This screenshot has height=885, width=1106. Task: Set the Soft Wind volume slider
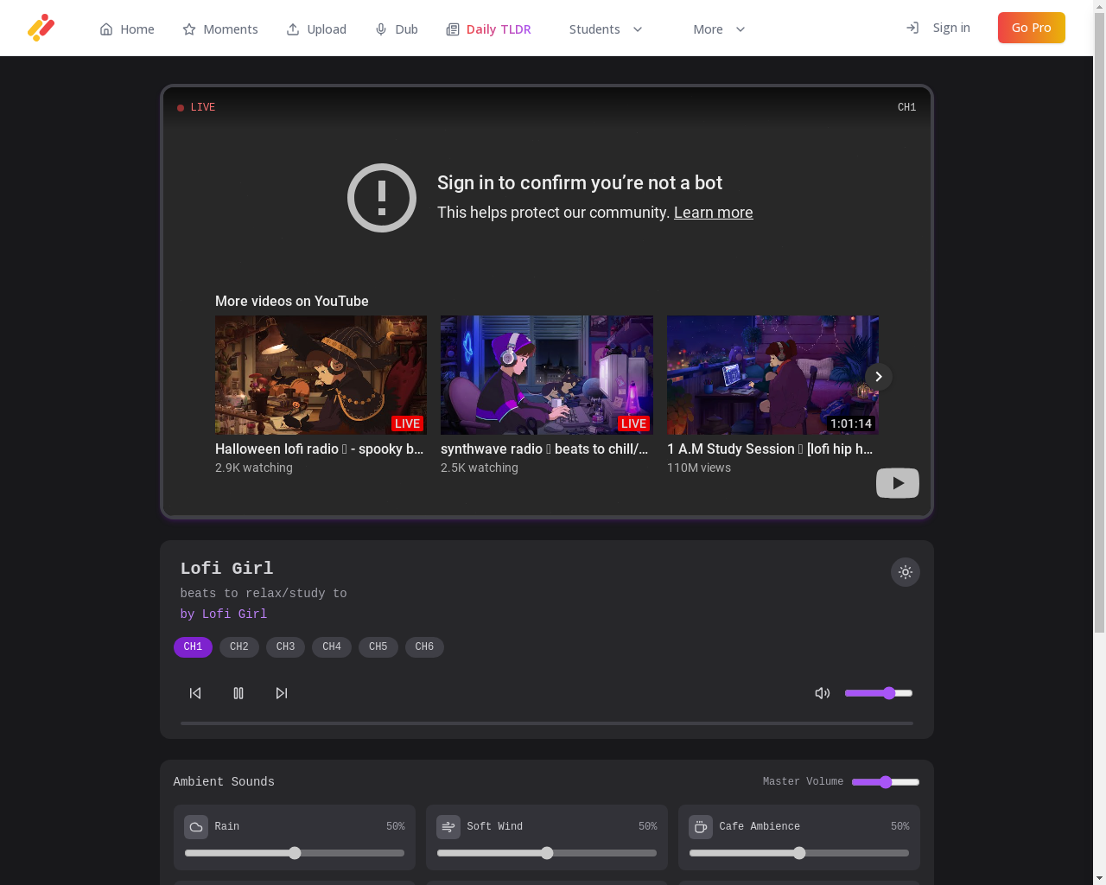click(x=547, y=853)
